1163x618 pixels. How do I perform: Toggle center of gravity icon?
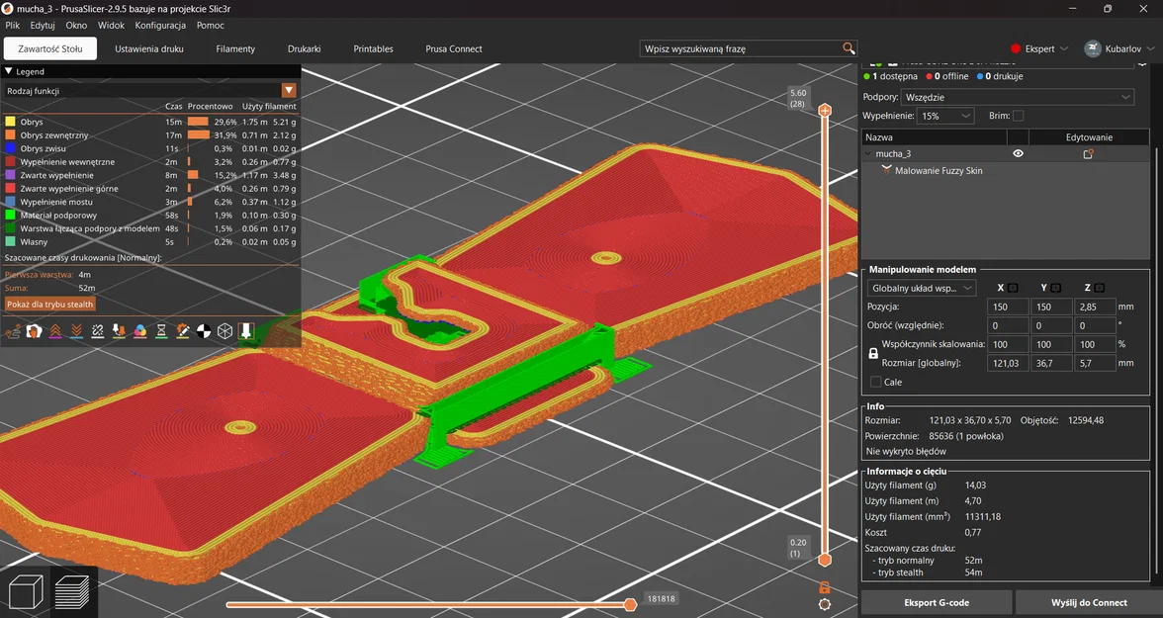[x=204, y=331]
